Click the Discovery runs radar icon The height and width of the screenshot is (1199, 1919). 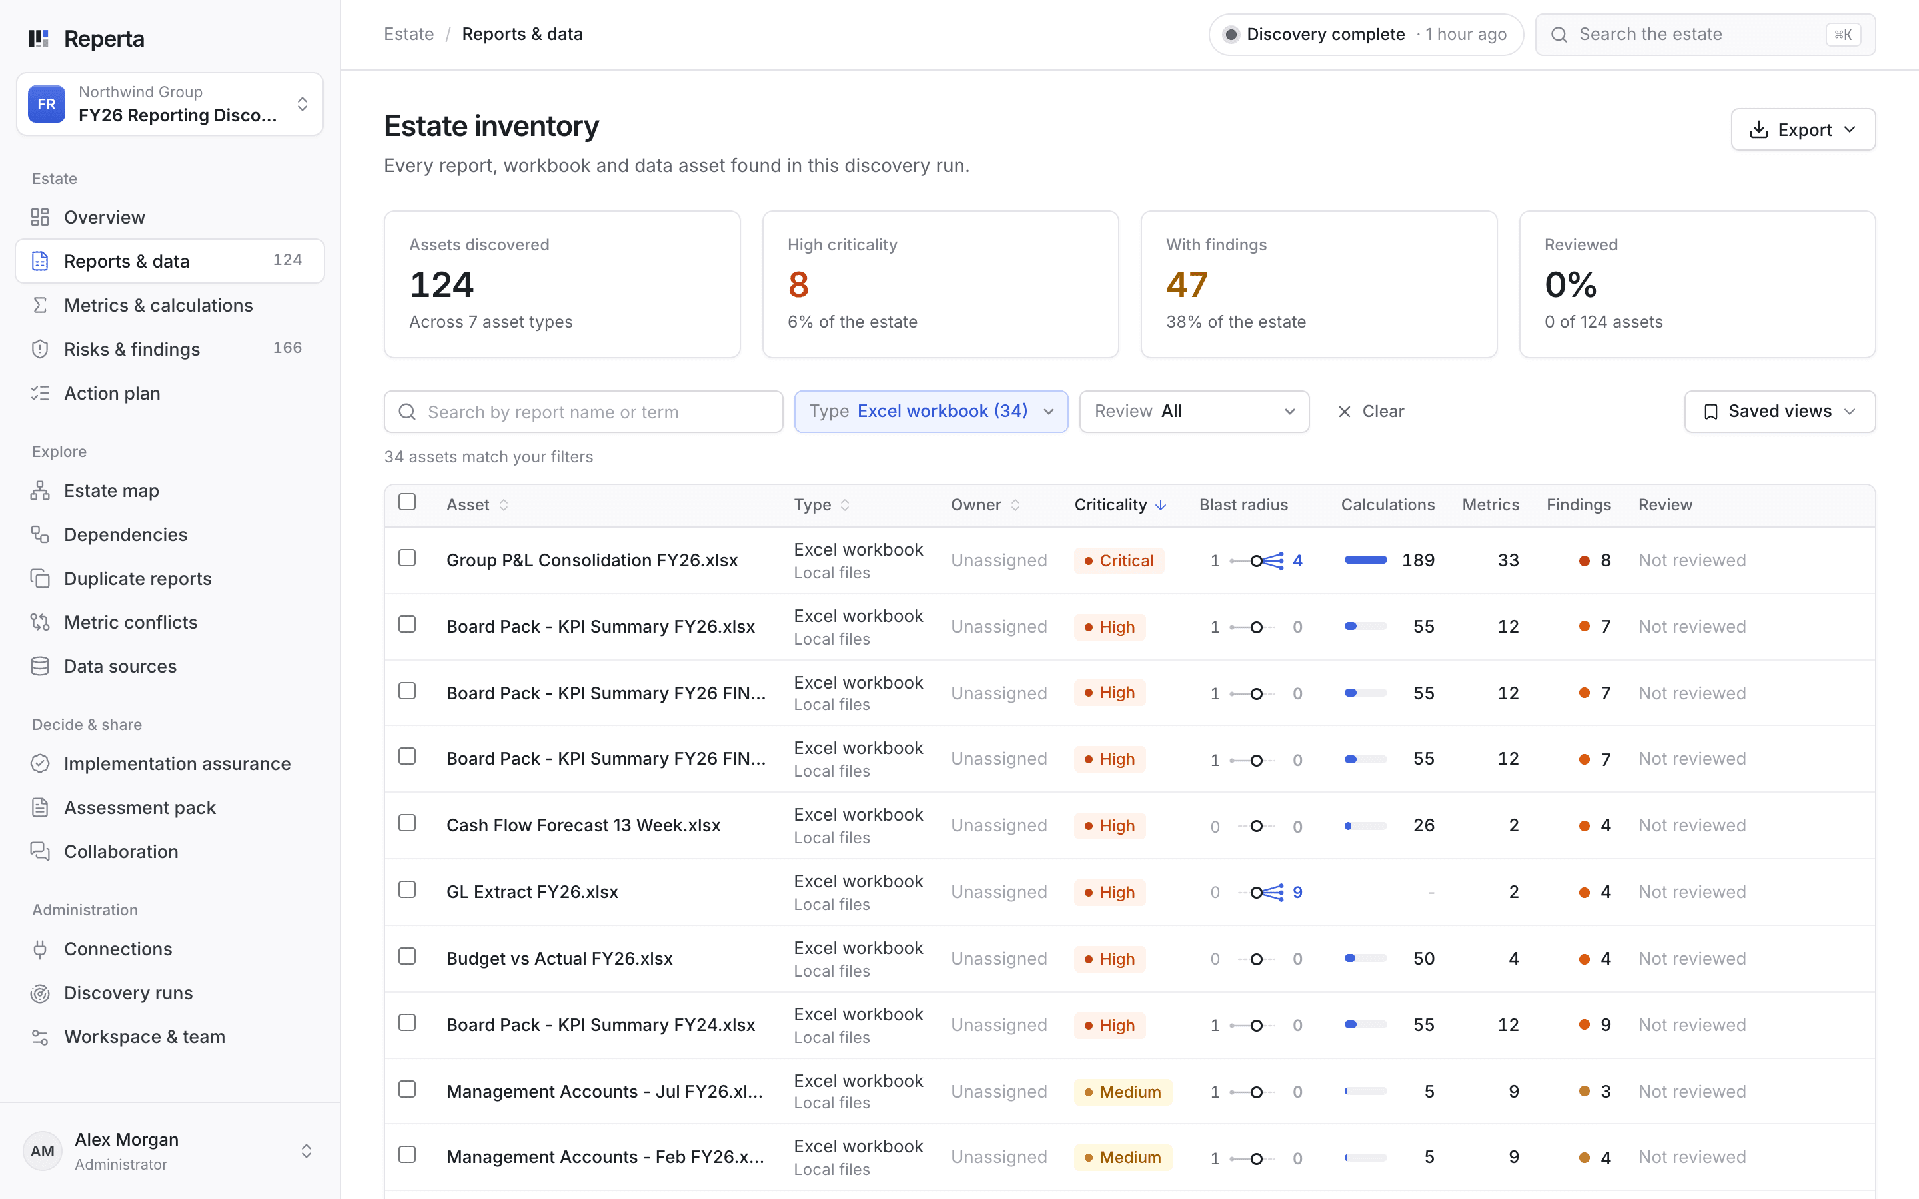[40, 993]
